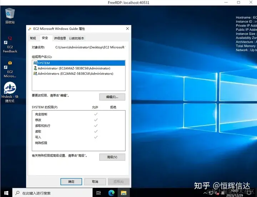Click the 读取 permission row
Screen dimensions: 257x197
coord(79,131)
